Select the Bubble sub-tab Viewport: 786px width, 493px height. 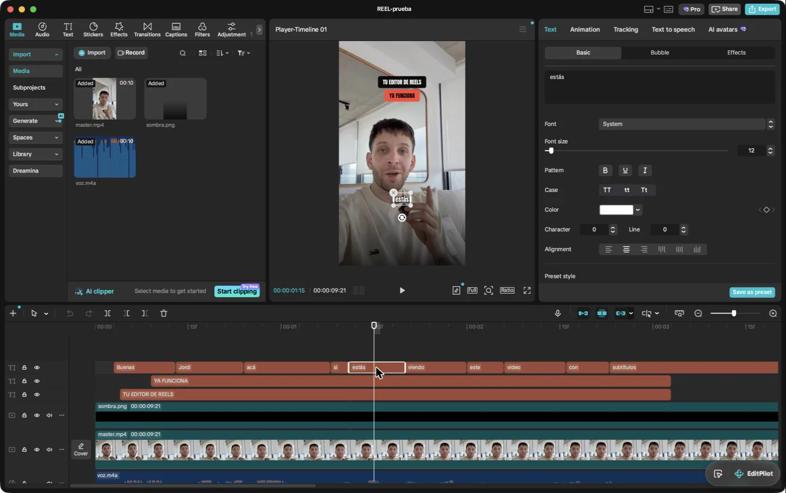[x=660, y=52]
